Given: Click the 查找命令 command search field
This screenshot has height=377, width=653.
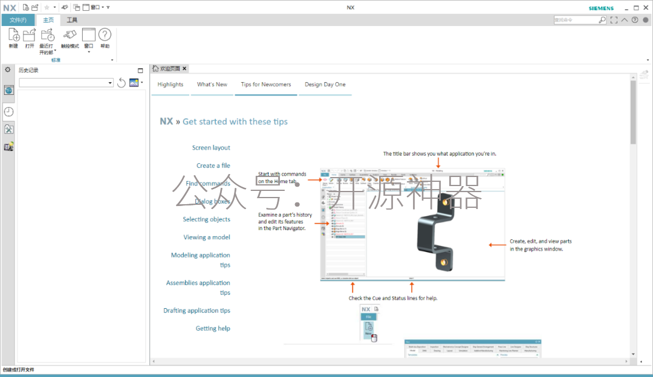Looking at the screenshot, I should [x=576, y=20].
